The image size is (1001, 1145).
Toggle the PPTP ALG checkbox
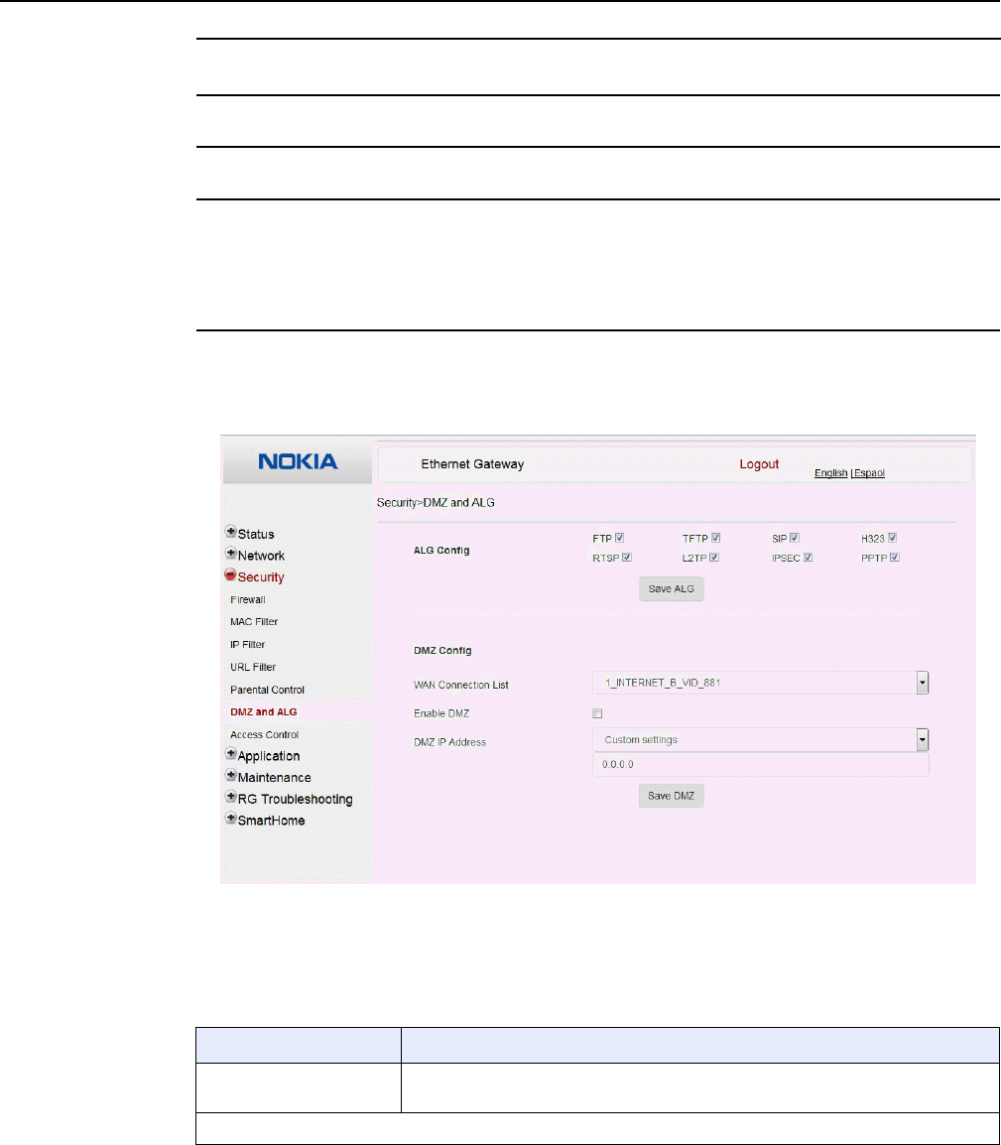point(895,558)
